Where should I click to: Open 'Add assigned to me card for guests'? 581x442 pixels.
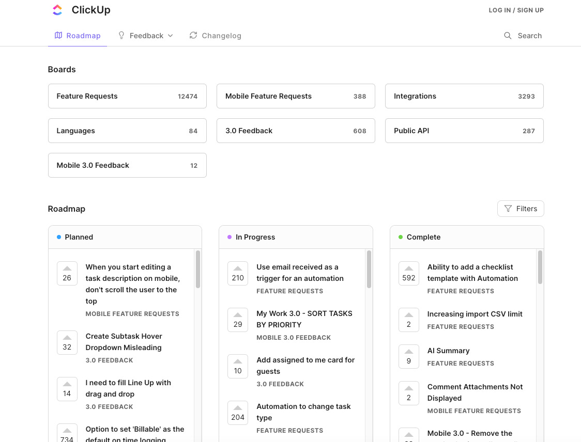point(305,366)
